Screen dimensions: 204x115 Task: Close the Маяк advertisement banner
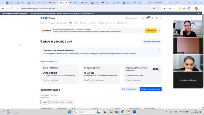(159, 30)
